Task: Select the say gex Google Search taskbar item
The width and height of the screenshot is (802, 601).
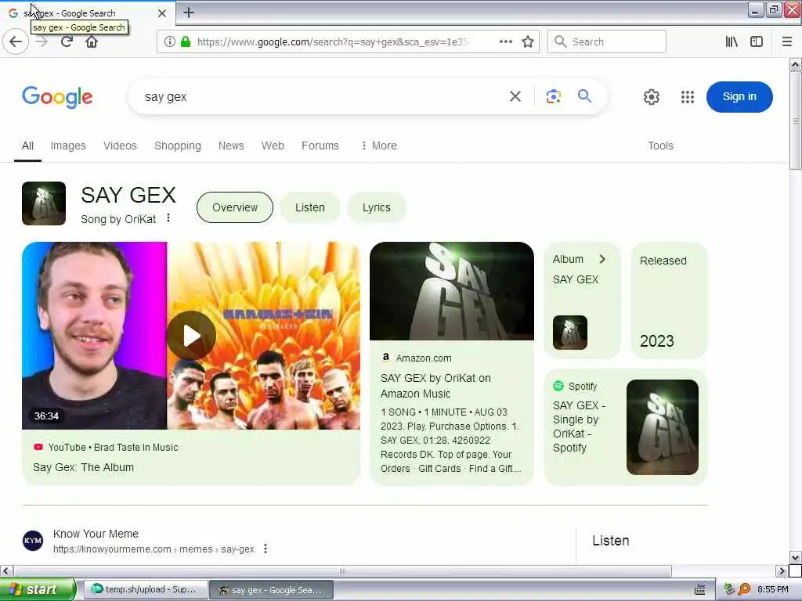Action: coord(272,589)
